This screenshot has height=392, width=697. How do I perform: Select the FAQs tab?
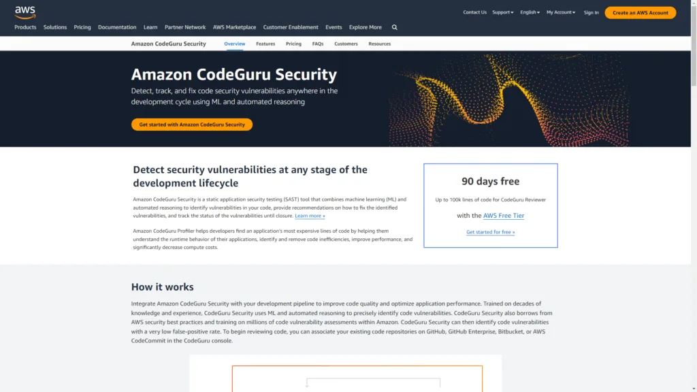pyautogui.click(x=317, y=44)
